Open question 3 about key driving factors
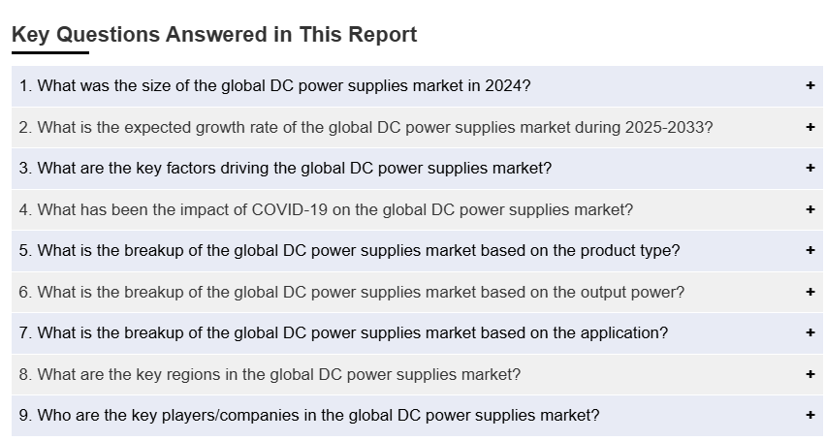 coord(285,168)
